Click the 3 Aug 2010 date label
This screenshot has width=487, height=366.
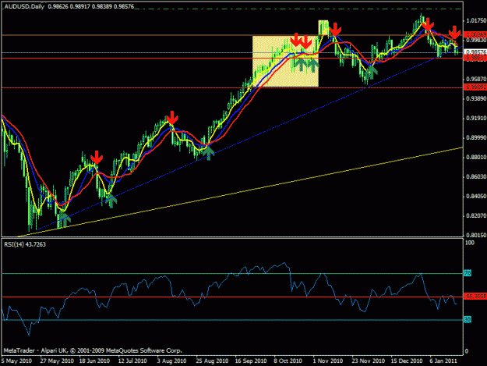(x=171, y=361)
